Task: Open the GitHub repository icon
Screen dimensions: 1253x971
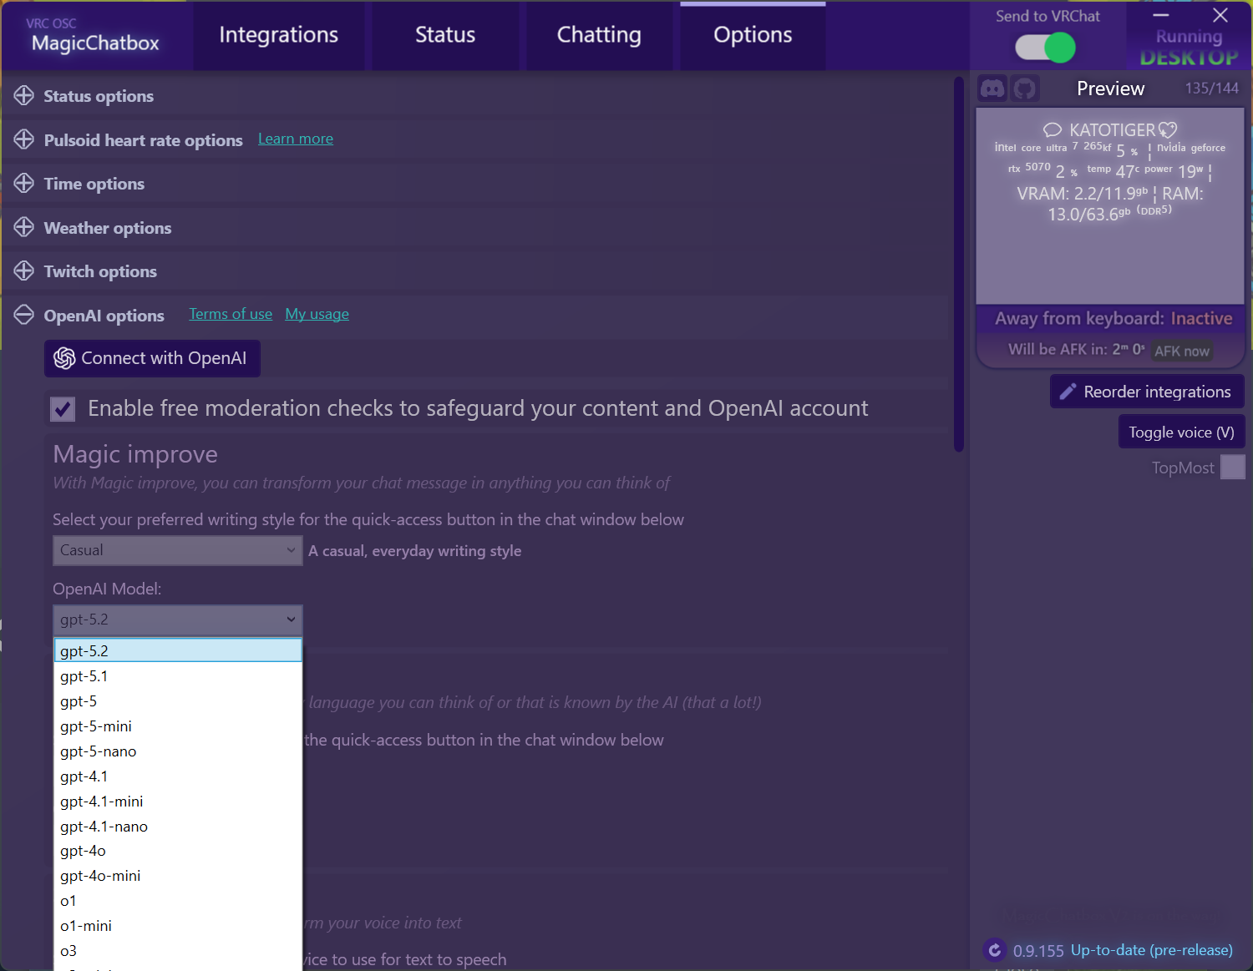Action: 1025,88
